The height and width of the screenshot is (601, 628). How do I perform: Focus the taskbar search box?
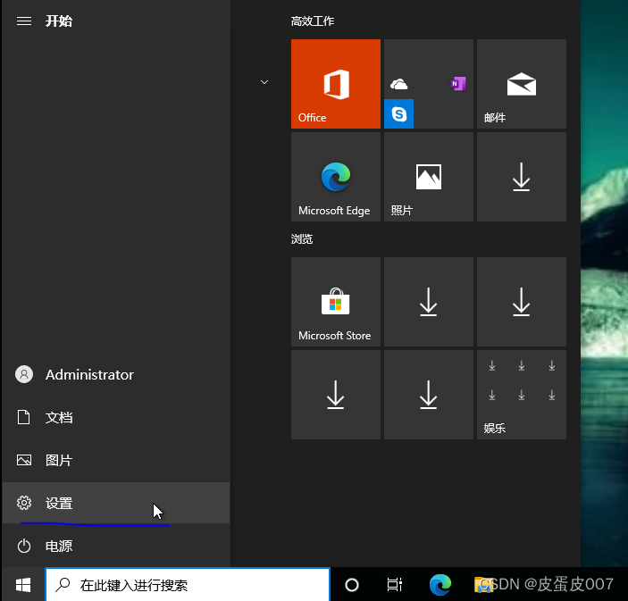[x=188, y=585]
